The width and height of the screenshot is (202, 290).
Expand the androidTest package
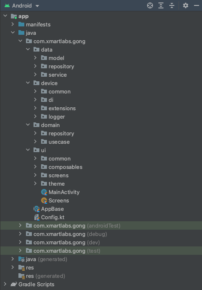point(20,225)
